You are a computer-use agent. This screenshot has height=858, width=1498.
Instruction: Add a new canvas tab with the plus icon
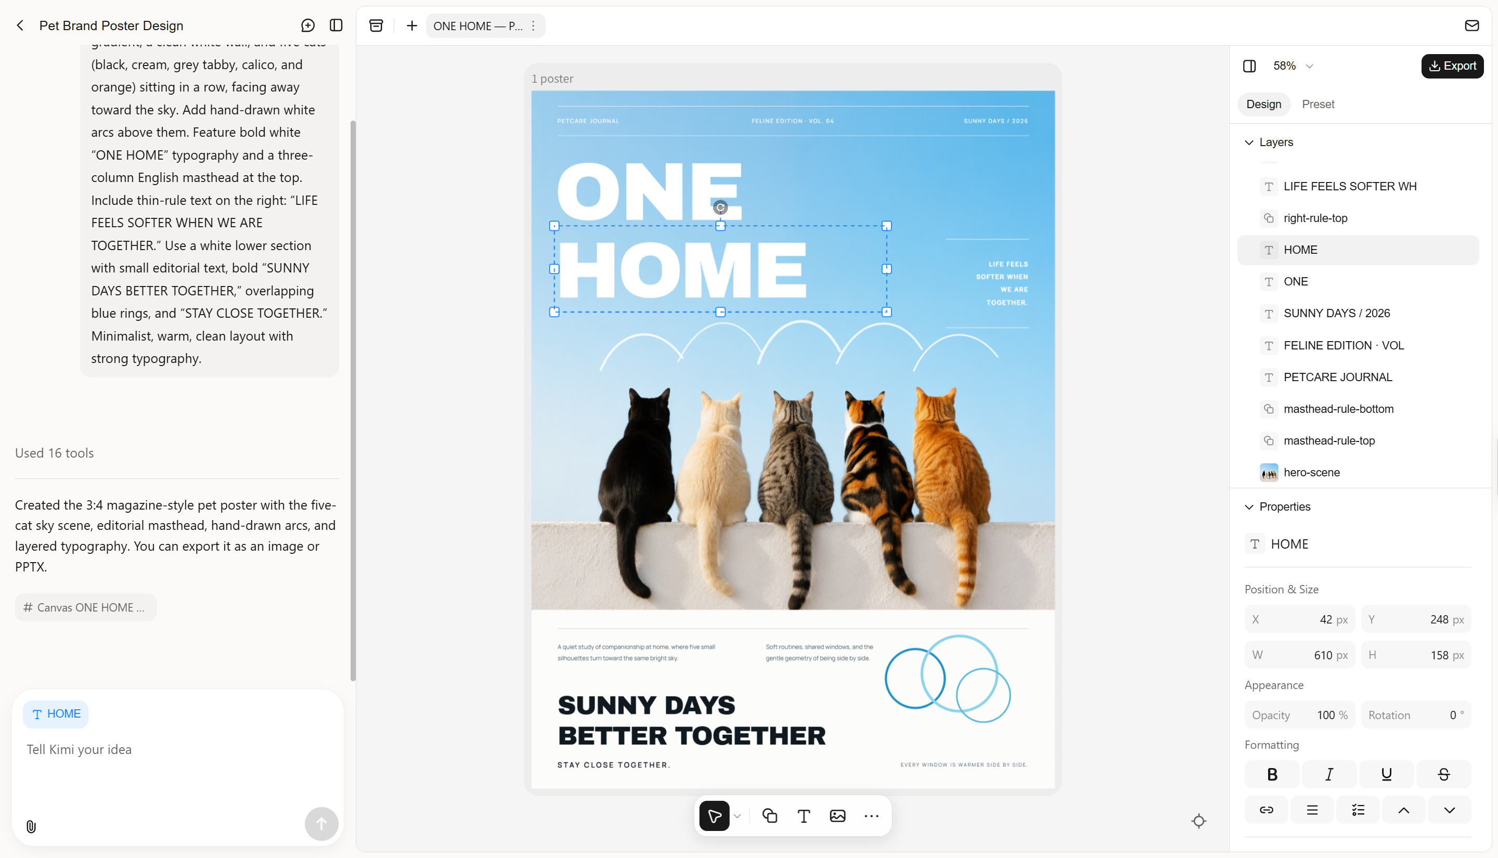(x=412, y=25)
